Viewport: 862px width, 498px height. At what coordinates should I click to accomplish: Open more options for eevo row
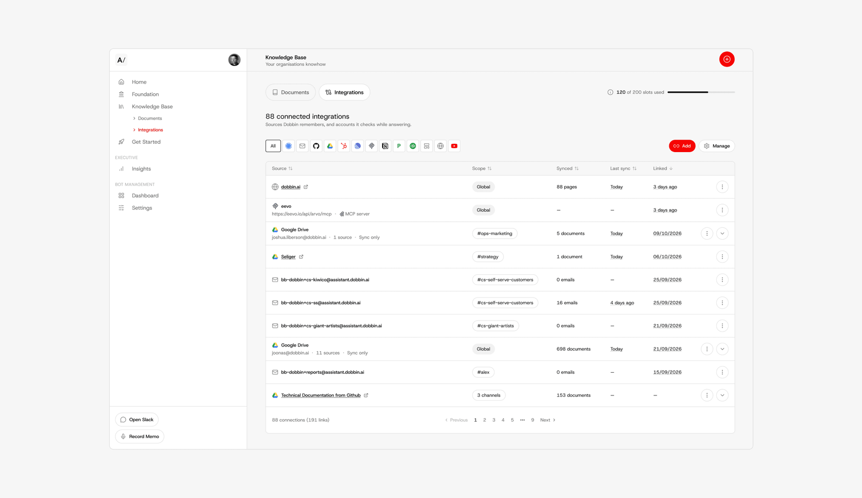(722, 210)
